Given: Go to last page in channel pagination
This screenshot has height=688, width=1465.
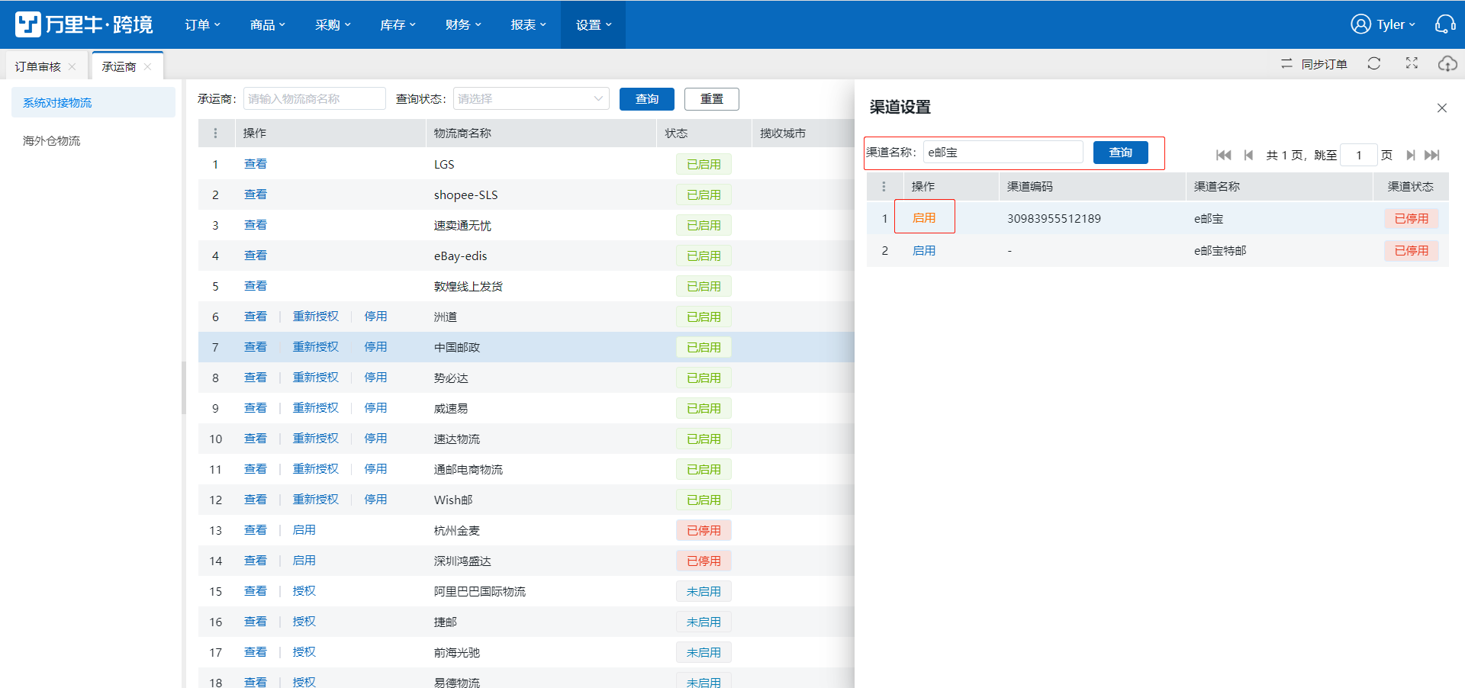Looking at the screenshot, I should pyautogui.click(x=1432, y=155).
